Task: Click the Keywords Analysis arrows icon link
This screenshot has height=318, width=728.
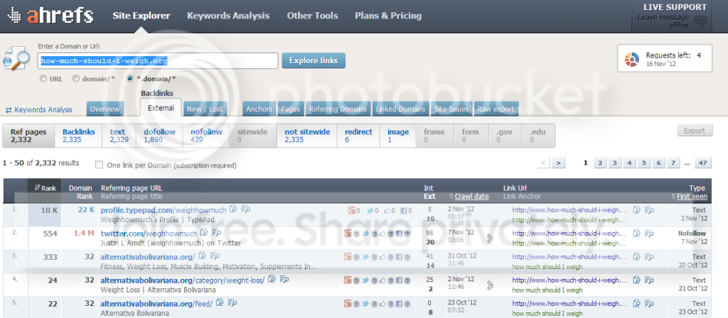Action: tap(40, 110)
